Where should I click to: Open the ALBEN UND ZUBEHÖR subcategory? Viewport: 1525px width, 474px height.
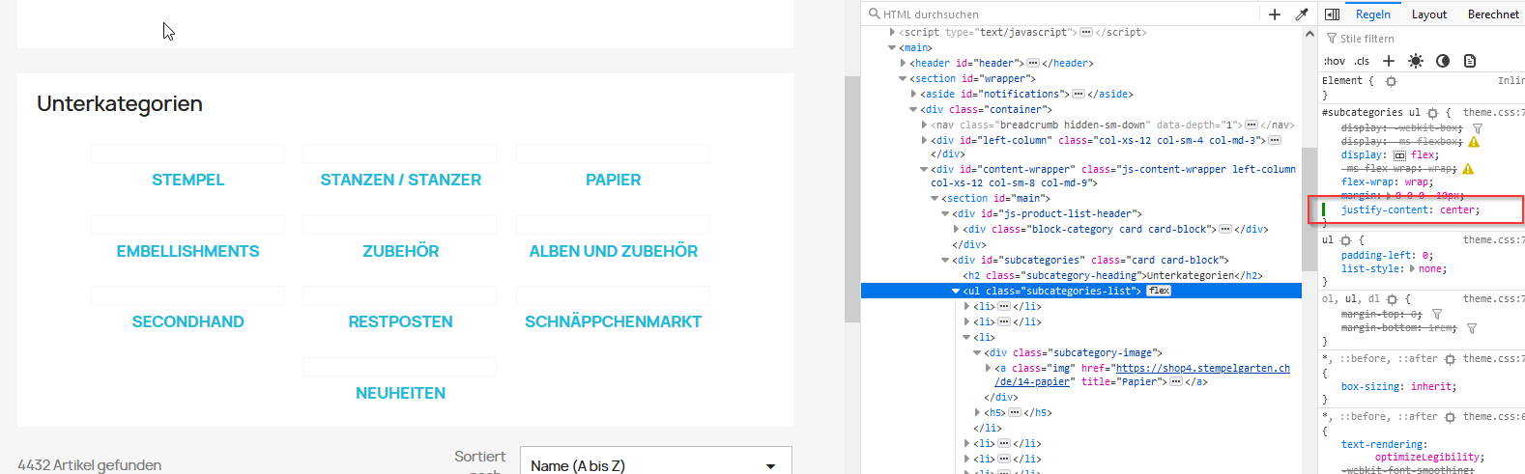(x=613, y=251)
